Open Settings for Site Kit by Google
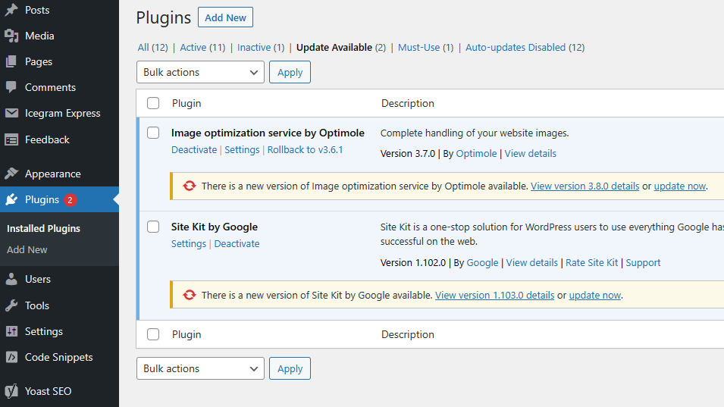Viewport: 724px width, 407px height. (188, 243)
